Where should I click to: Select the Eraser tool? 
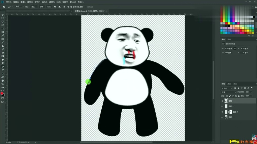[3, 53]
